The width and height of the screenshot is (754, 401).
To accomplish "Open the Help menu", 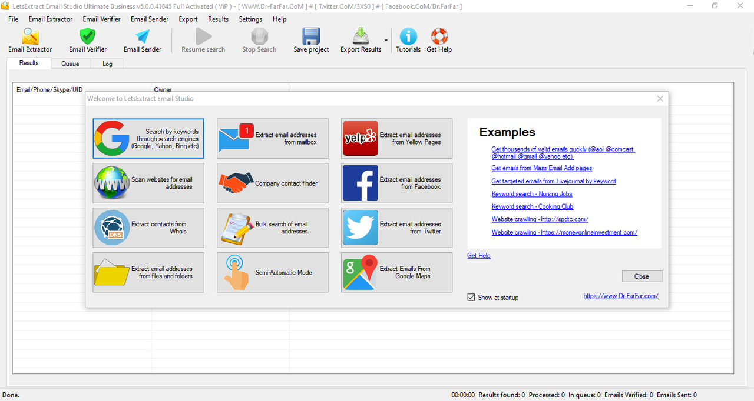I will 279,19.
